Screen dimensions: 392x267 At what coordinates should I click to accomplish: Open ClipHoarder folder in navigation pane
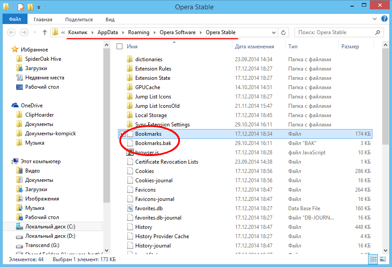pyautogui.click(x=39, y=115)
